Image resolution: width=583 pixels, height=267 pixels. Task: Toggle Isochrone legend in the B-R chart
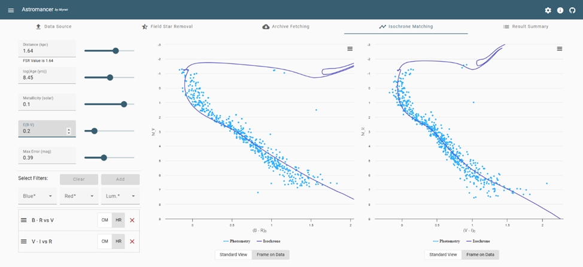268,241
